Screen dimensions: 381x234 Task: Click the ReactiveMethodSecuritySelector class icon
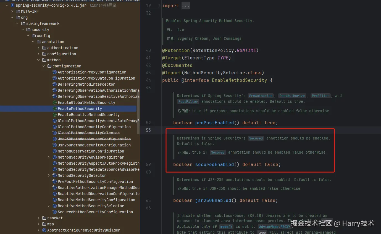55,206
